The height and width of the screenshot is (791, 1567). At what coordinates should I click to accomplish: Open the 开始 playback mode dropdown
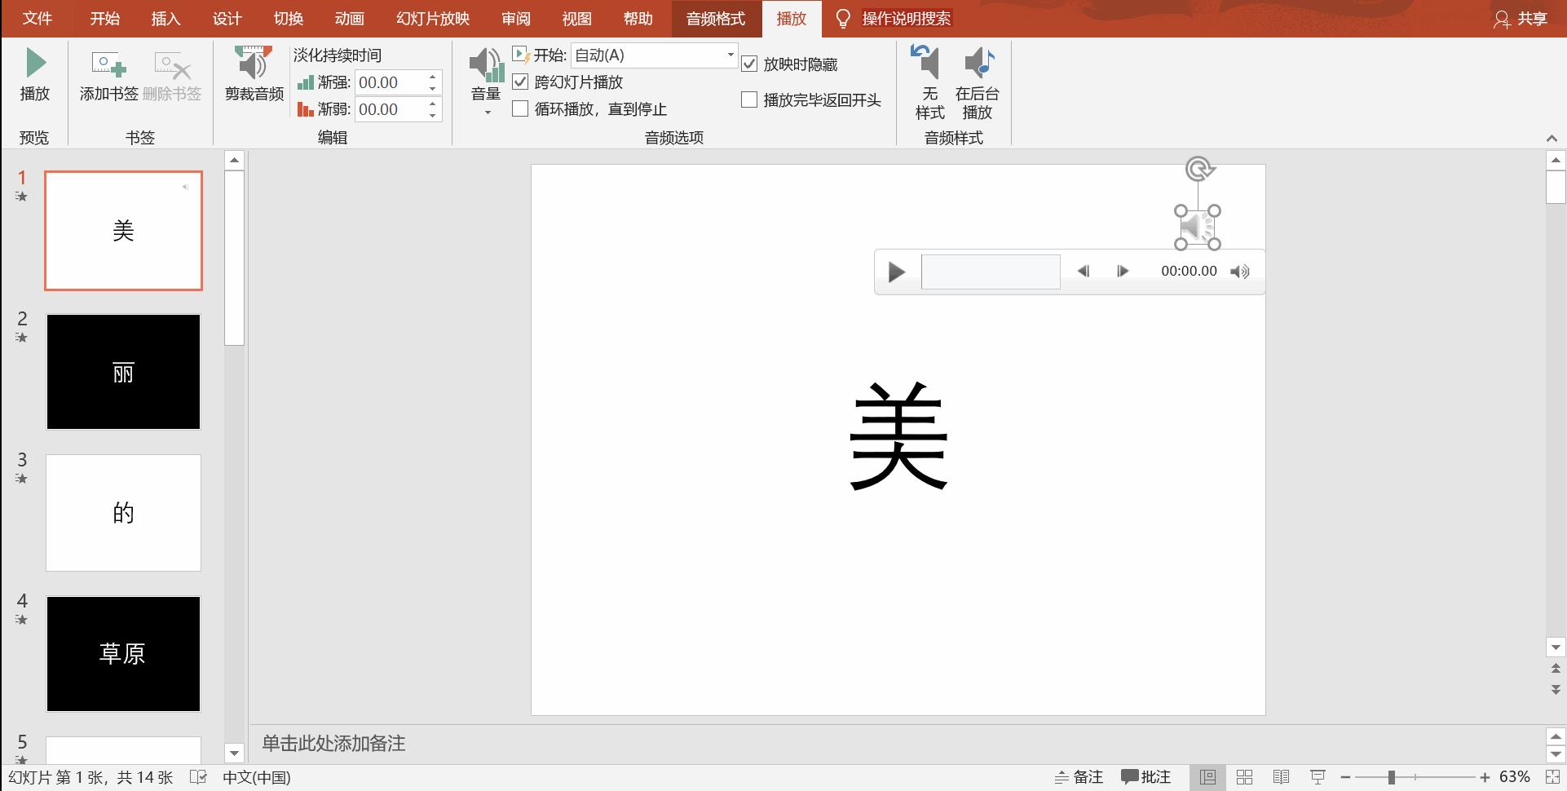pyautogui.click(x=730, y=55)
